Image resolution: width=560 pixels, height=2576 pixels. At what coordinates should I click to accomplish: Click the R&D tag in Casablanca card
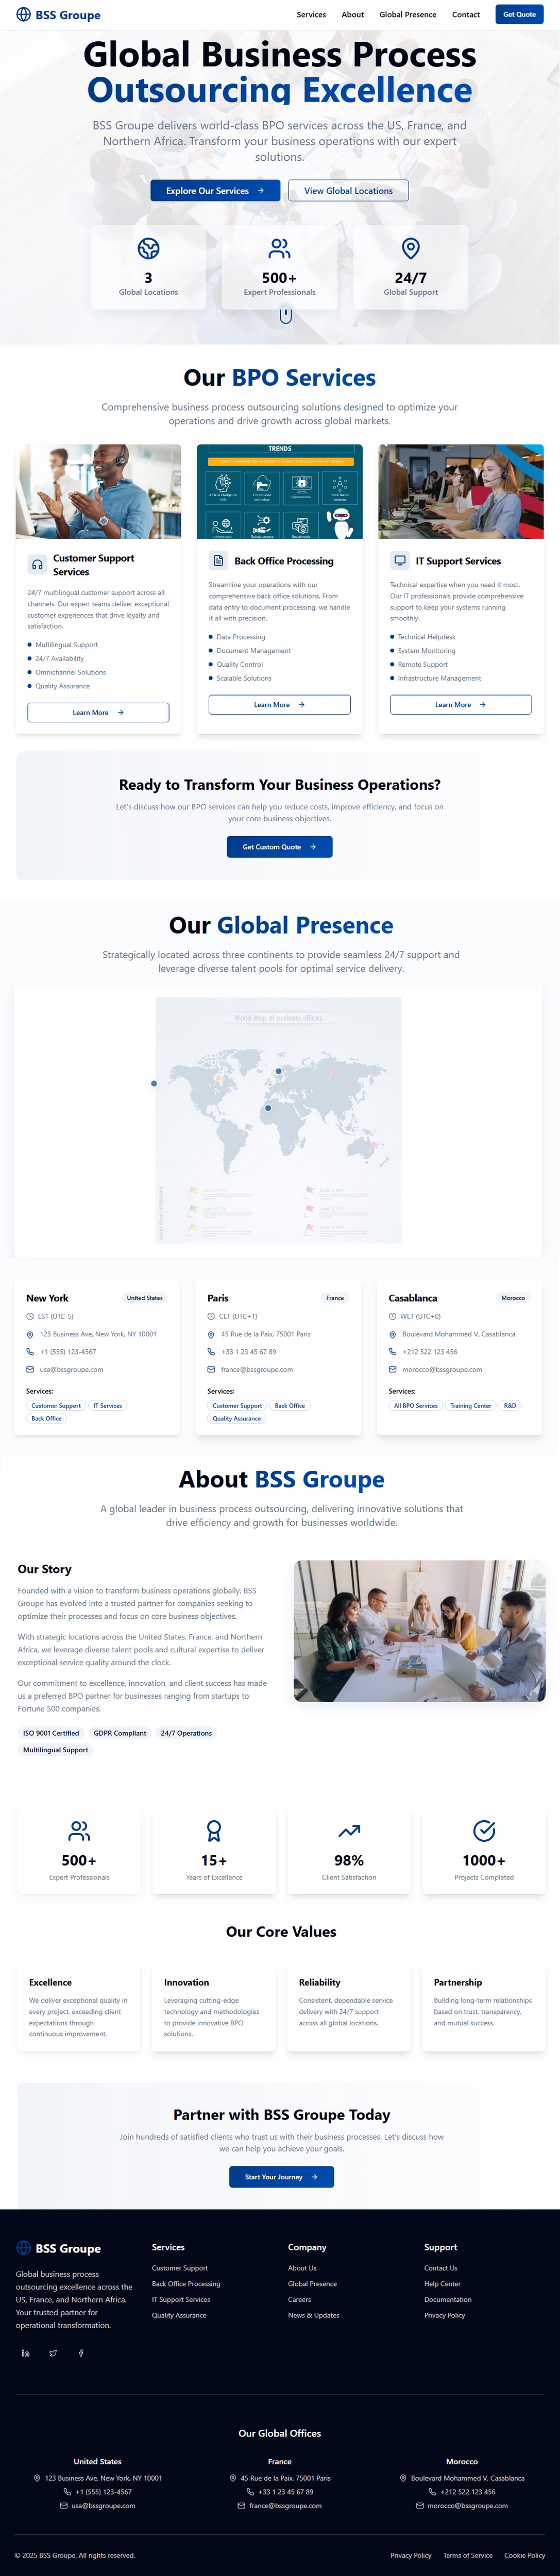pos(510,1406)
